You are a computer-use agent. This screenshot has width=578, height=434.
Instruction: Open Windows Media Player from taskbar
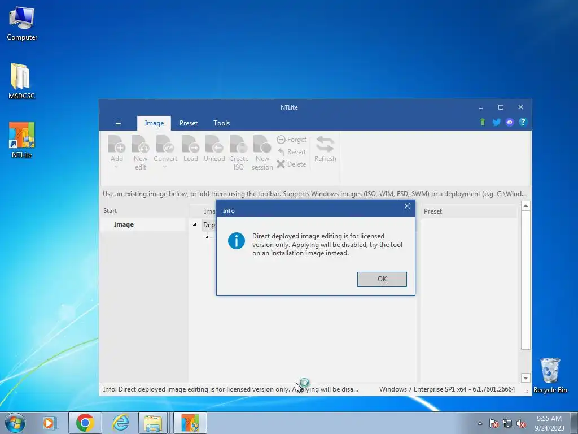tap(49, 423)
